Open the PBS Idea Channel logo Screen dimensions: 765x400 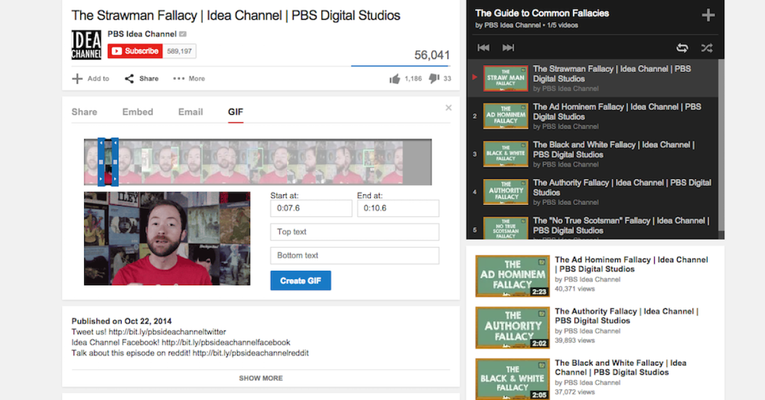[86, 45]
